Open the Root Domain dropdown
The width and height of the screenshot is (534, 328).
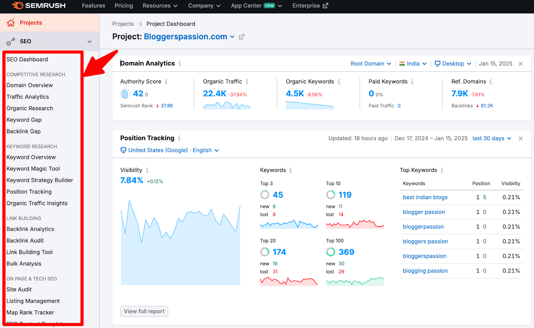click(371, 64)
